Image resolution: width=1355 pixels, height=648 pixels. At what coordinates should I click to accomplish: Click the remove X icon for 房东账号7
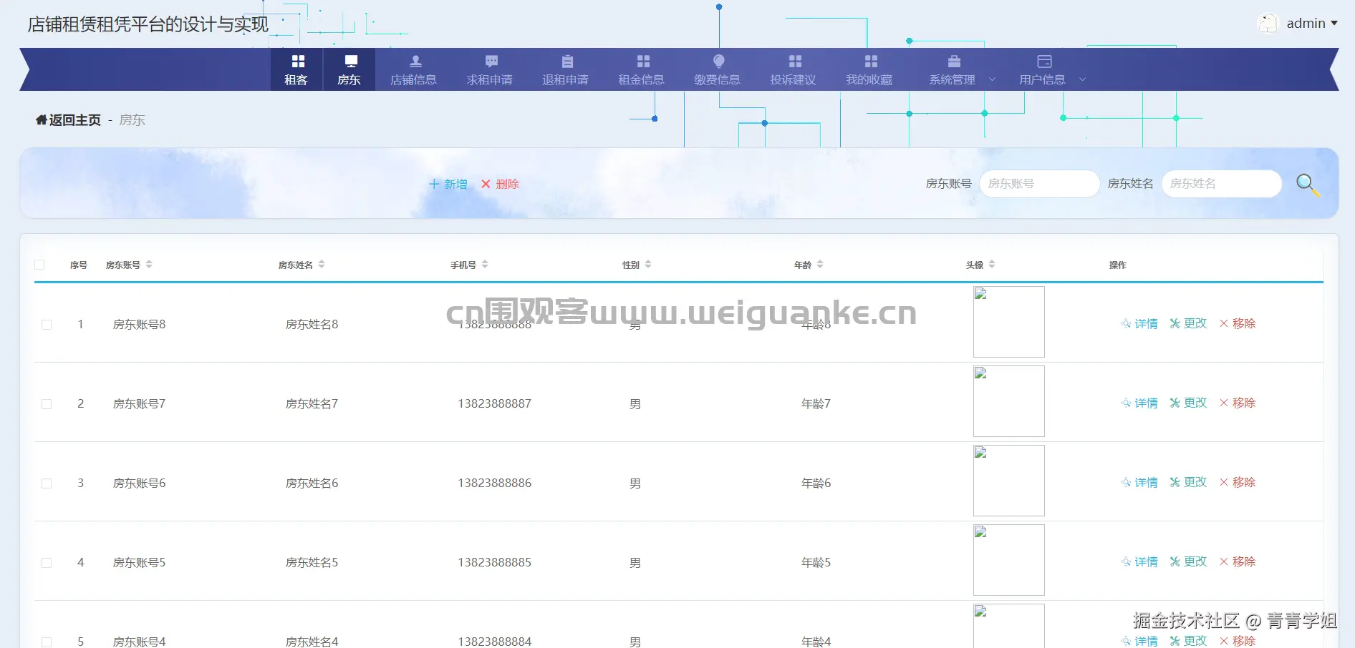1224,403
